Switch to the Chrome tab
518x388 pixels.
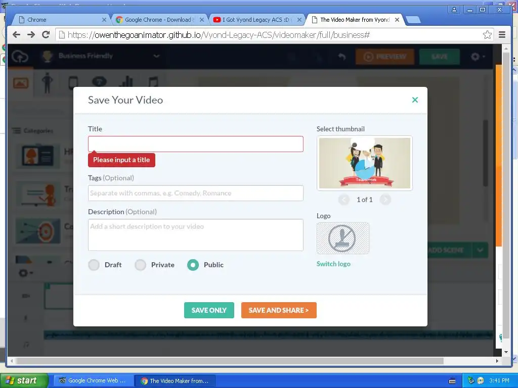[x=61, y=20]
